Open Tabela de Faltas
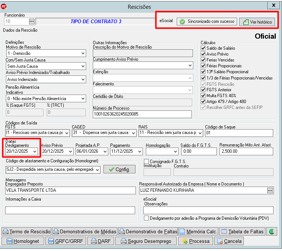 tap(242, 231)
